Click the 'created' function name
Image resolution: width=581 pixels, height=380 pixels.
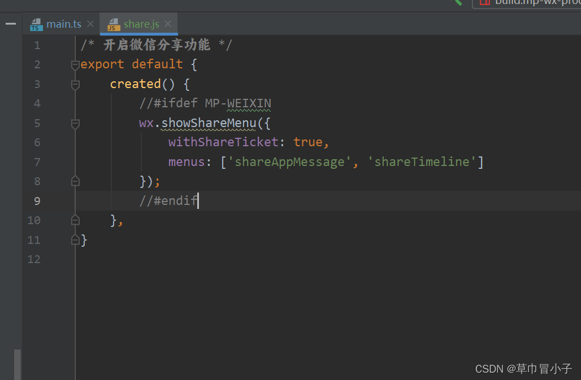point(135,84)
